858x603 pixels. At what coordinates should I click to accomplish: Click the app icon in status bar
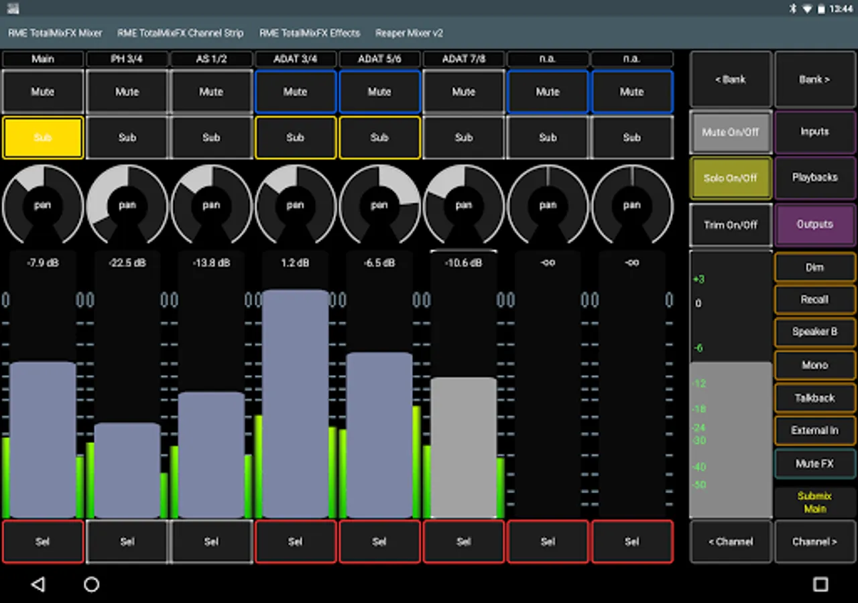point(12,9)
